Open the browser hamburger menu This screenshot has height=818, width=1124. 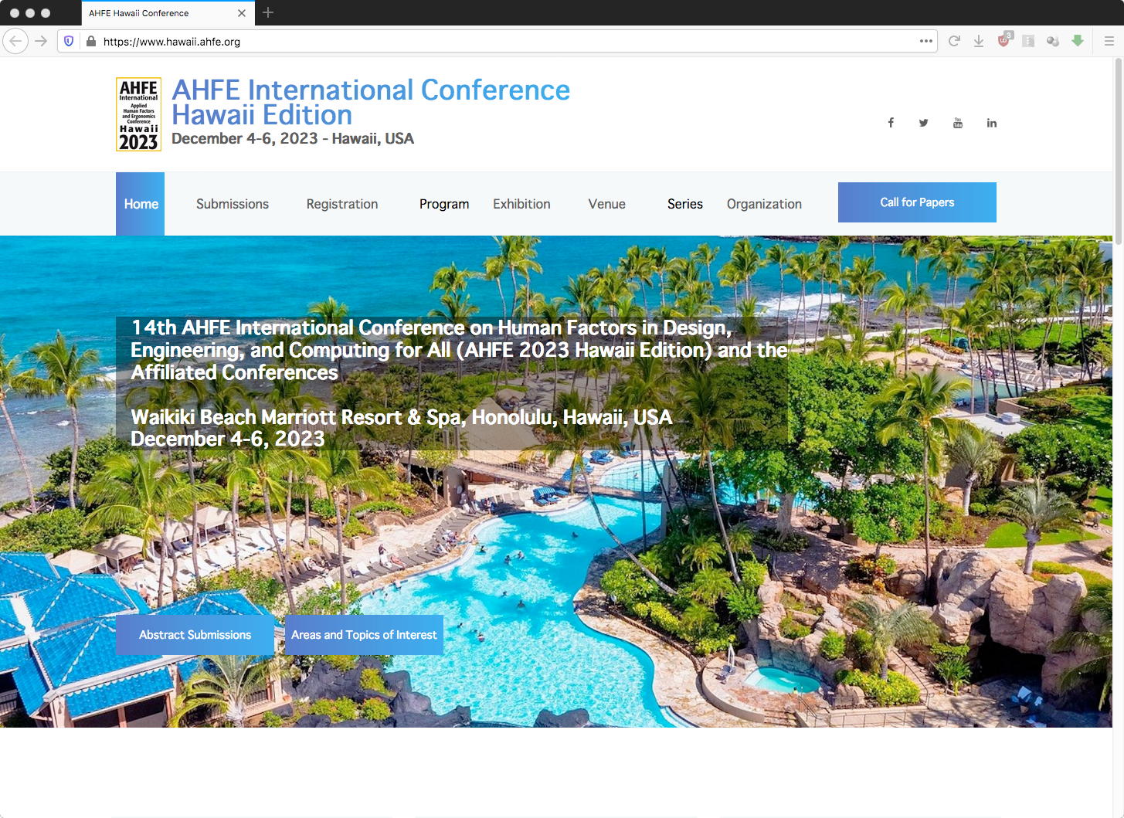[1109, 41]
